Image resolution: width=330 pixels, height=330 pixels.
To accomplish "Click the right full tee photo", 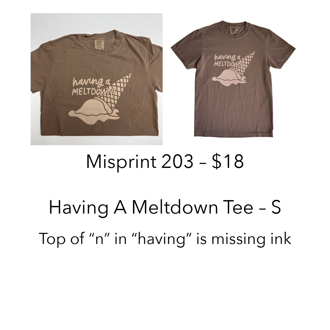I will [x=233, y=79].
